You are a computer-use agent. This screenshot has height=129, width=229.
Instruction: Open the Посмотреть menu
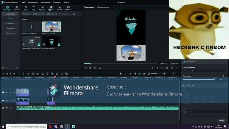click(x=57, y=3)
